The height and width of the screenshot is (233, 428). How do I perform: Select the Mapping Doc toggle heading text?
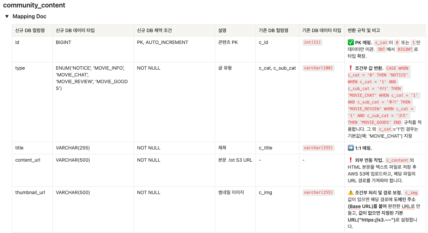tap(29, 16)
